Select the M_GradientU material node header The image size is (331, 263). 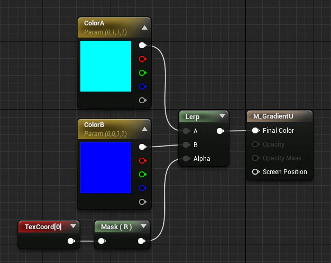coord(280,116)
